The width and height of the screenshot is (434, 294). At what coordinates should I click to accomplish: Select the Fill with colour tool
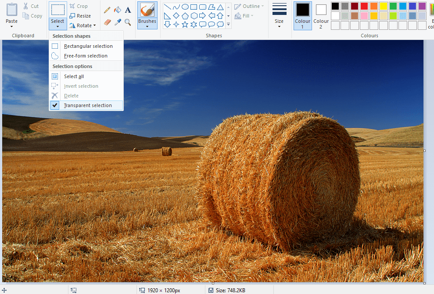118,10
